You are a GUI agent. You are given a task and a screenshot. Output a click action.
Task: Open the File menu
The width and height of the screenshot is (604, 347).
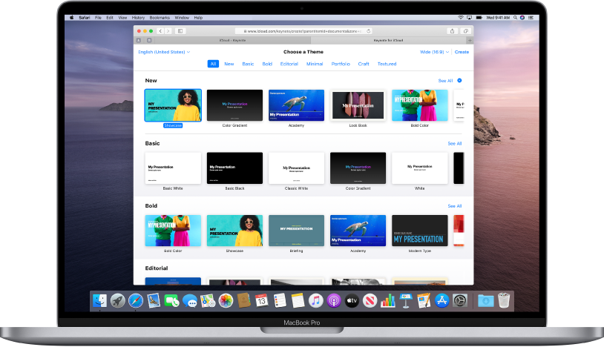[x=98, y=18]
